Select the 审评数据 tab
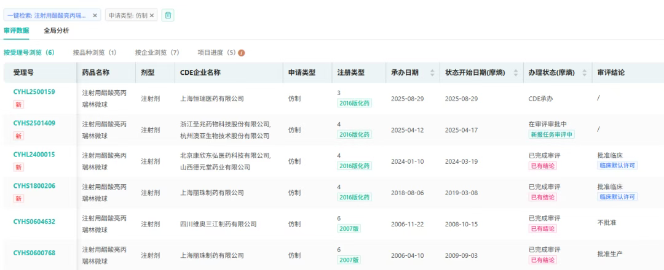The height and width of the screenshot is (270, 664). click(17, 30)
